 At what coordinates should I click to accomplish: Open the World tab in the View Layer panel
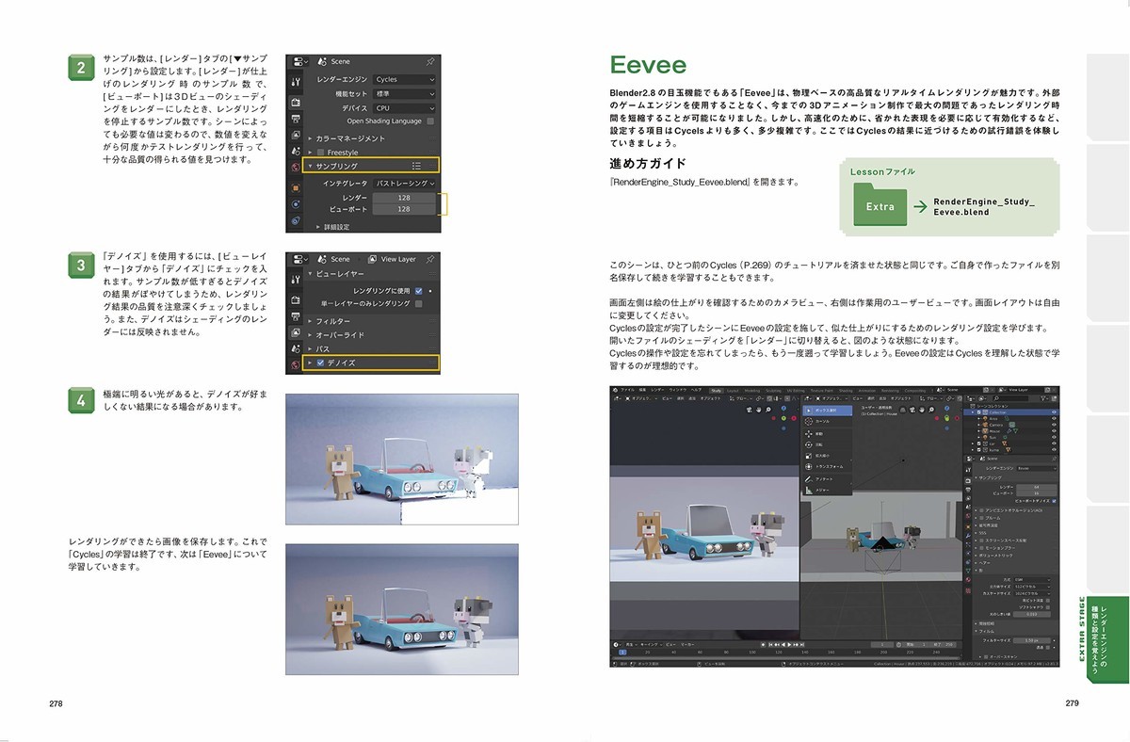coord(296,364)
